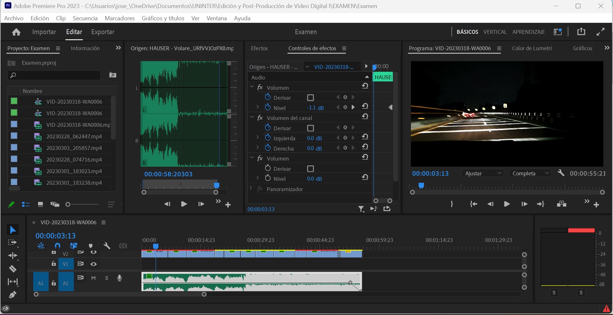Toggle full screen video output icon
Viewport: 613px width, 315px height.
[x=600, y=32]
